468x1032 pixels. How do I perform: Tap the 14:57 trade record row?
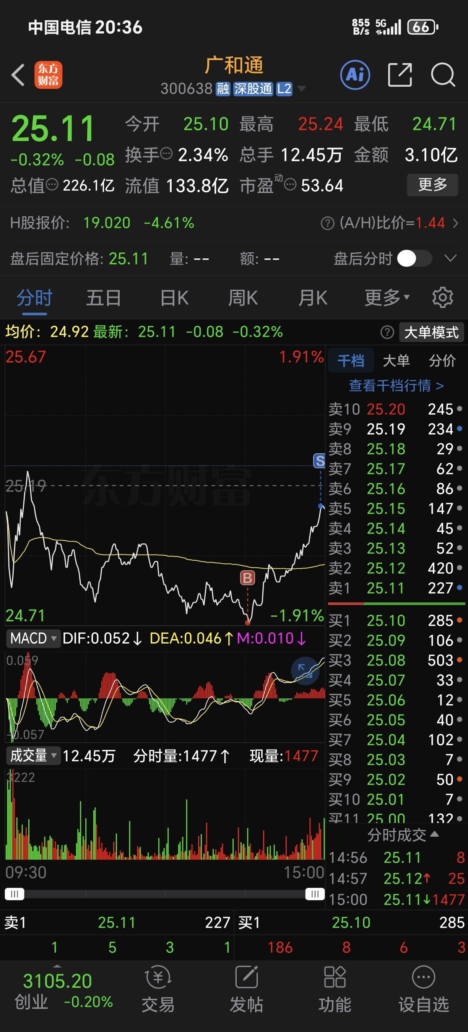[396, 879]
